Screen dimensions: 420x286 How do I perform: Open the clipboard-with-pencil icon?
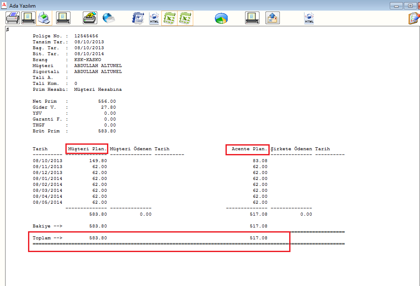(413, 18)
